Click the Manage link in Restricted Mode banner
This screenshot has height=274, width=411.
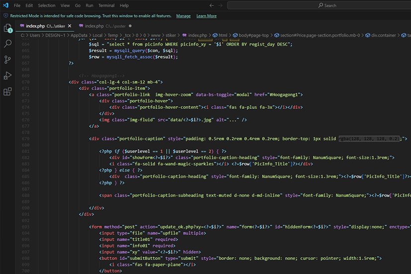[183, 16]
